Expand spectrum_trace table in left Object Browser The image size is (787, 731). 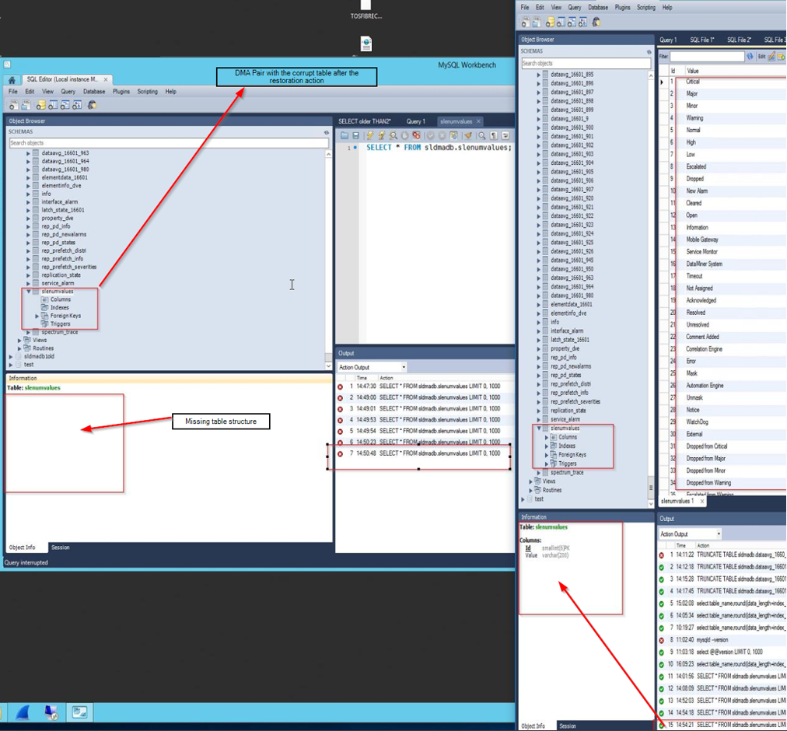pos(29,332)
